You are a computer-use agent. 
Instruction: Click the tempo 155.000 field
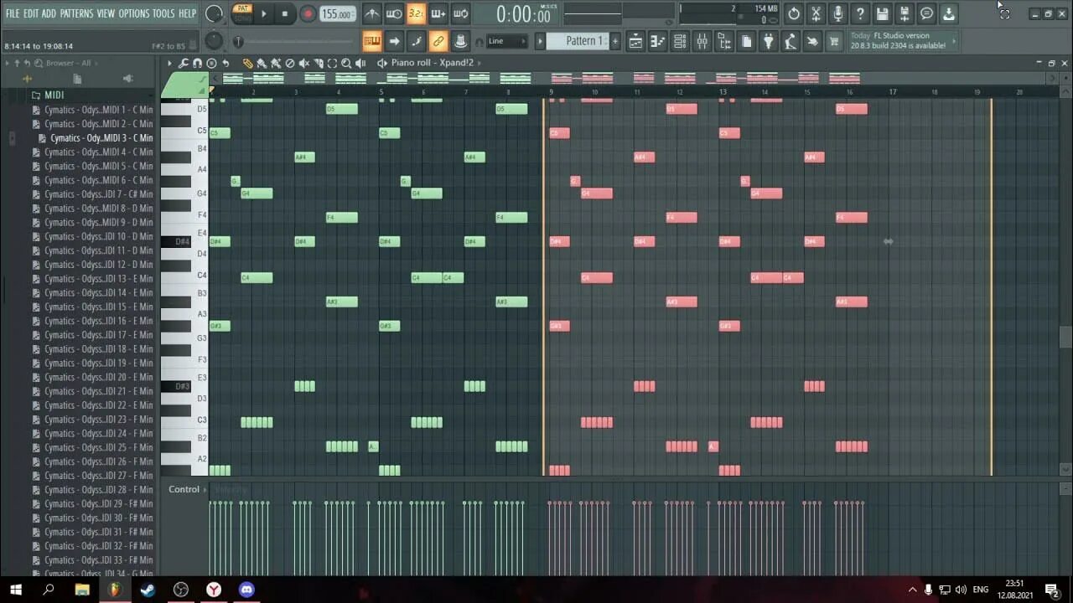tap(337, 13)
